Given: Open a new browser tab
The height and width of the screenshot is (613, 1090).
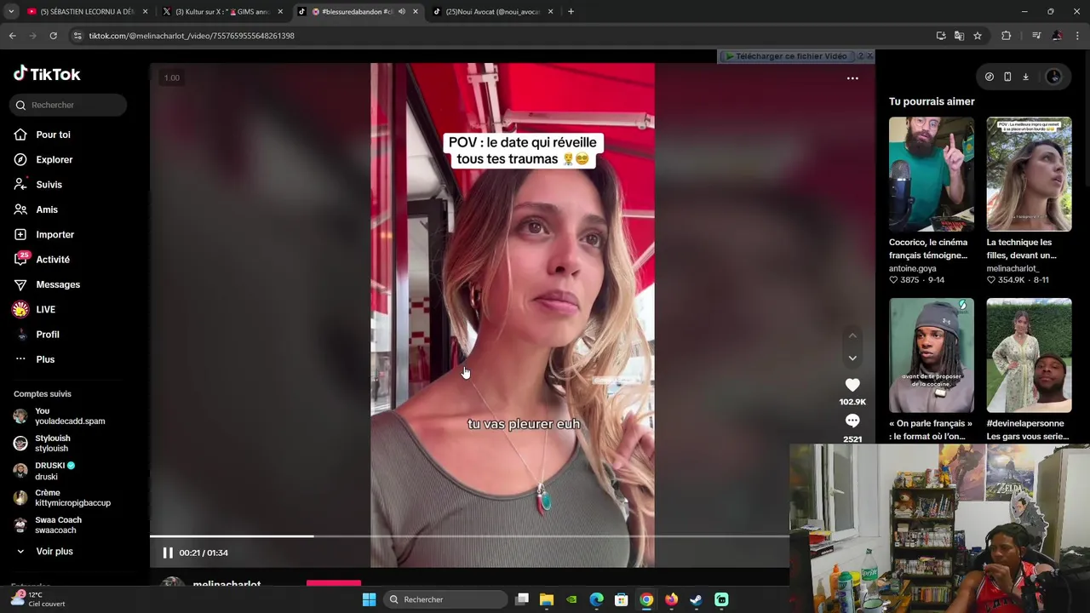Looking at the screenshot, I should coord(571,12).
